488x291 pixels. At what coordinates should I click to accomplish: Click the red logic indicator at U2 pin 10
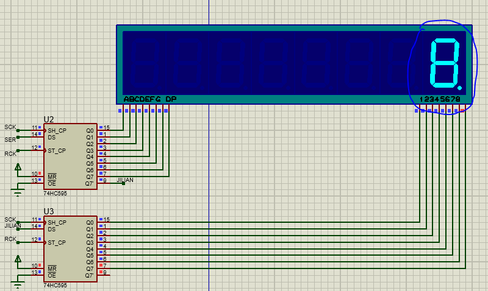[40, 174]
